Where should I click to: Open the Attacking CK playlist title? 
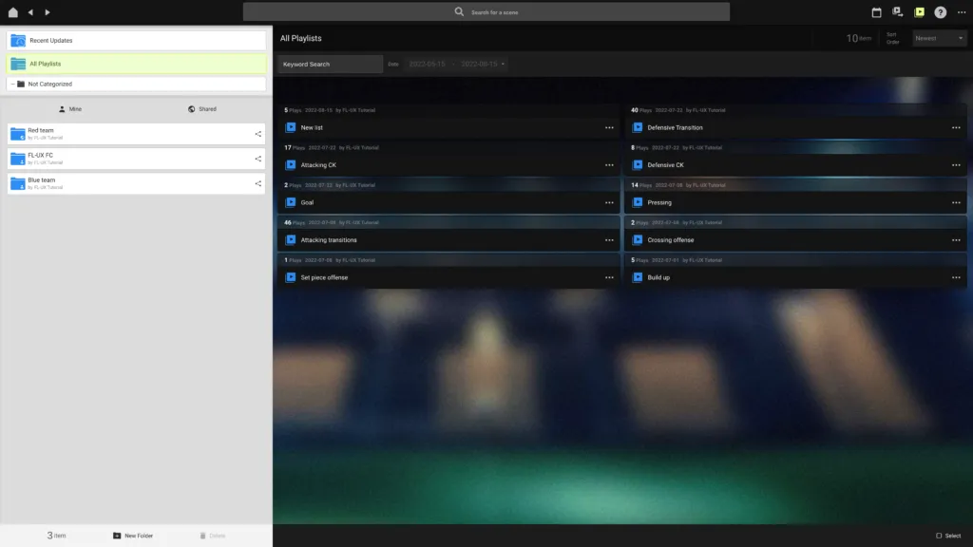pyautogui.click(x=318, y=165)
